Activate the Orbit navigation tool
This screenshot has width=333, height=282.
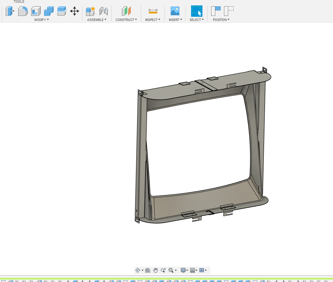(x=138, y=270)
